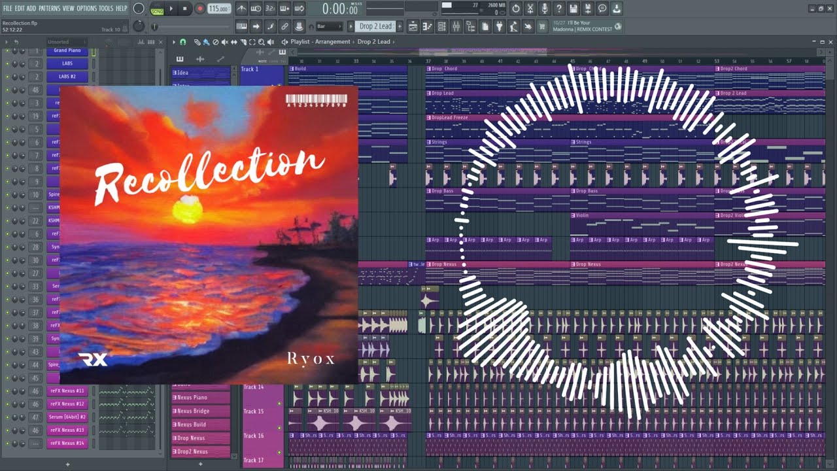This screenshot has height=471, width=837.
Task: Open the playlist options arrow menu
Action: point(174,42)
